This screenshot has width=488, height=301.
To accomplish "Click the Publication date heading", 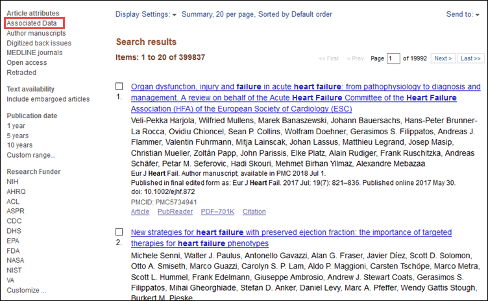I will pyautogui.click(x=32, y=115).
